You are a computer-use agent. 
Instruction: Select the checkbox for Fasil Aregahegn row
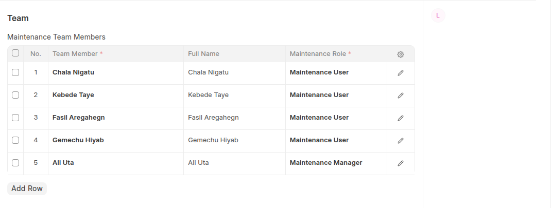click(15, 118)
